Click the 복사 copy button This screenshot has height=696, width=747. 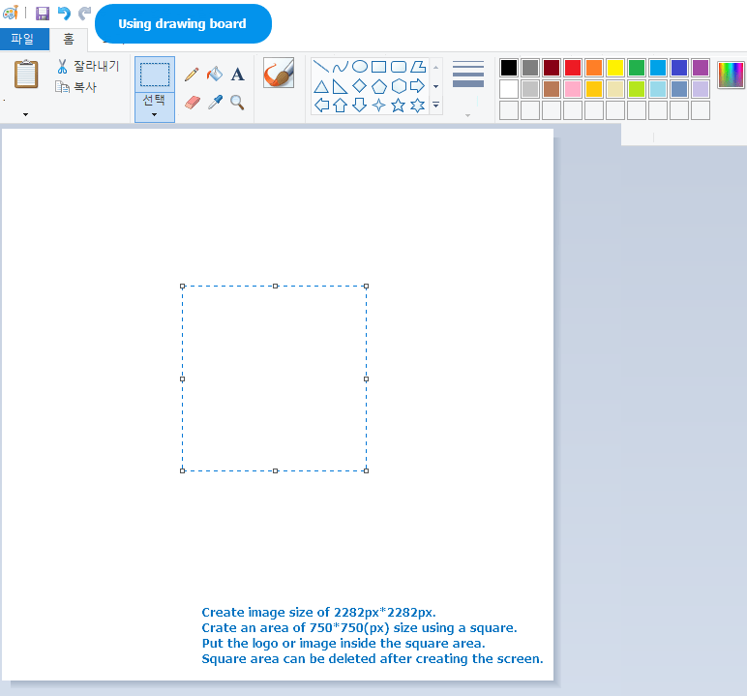pyautogui.click(x=76, y=87)
